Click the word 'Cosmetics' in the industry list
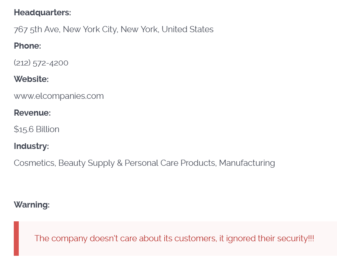 tap(34, 163)
